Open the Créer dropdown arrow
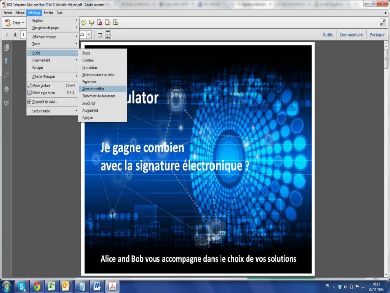390x293 pixels. point(23,23)
